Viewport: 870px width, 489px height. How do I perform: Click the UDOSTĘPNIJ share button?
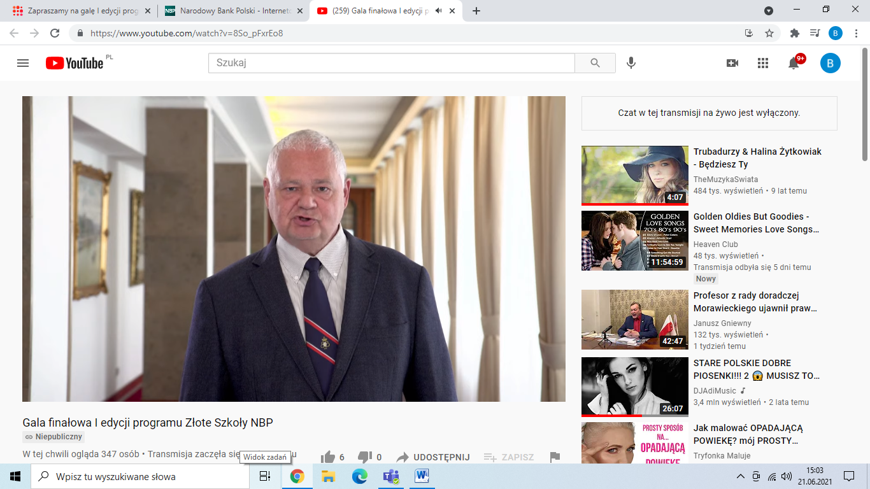(x=433, y=457)
